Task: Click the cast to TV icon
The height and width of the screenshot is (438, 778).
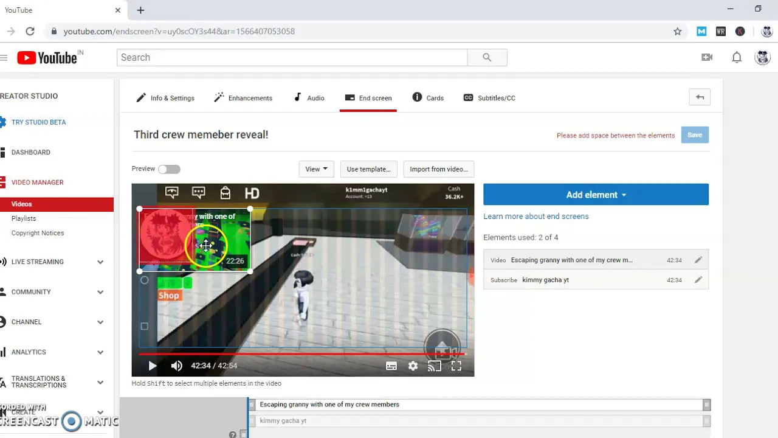Action: [x=434, y=366]
